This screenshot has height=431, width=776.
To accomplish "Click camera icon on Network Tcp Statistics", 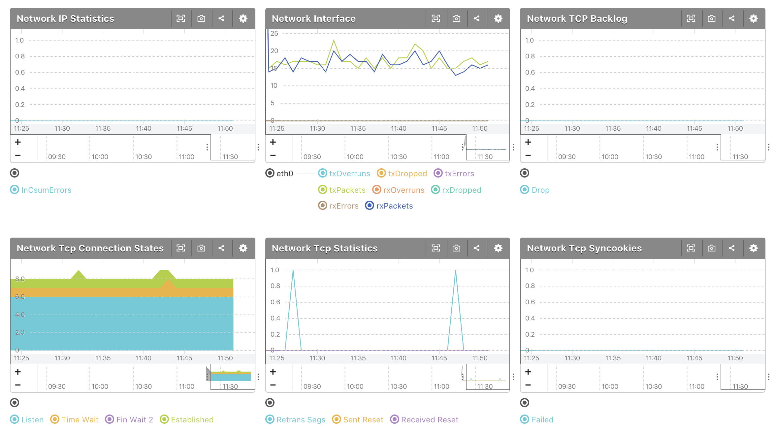I will coord(456,248).
